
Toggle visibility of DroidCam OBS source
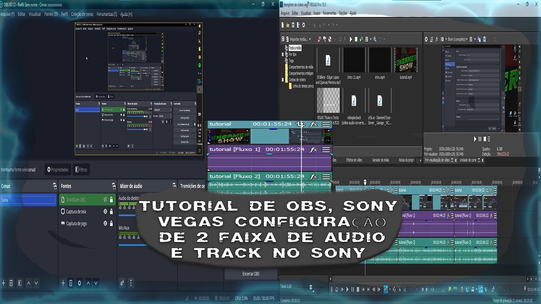point(105,200)
